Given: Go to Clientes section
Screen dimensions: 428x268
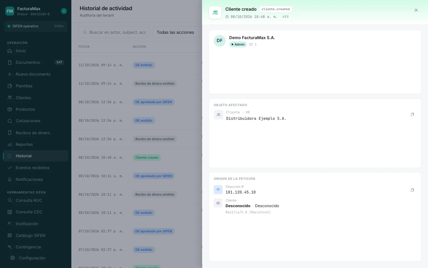Looking at the screenshot, I should tap(36, 98).
